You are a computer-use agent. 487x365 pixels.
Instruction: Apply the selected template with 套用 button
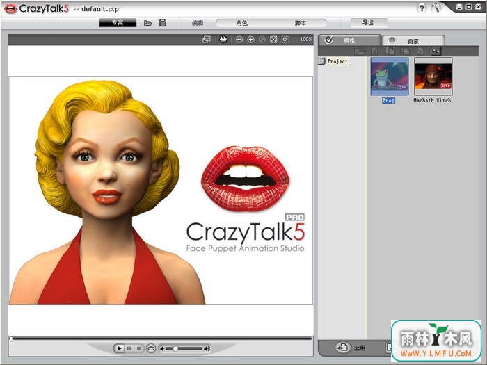tap(351, 348)
